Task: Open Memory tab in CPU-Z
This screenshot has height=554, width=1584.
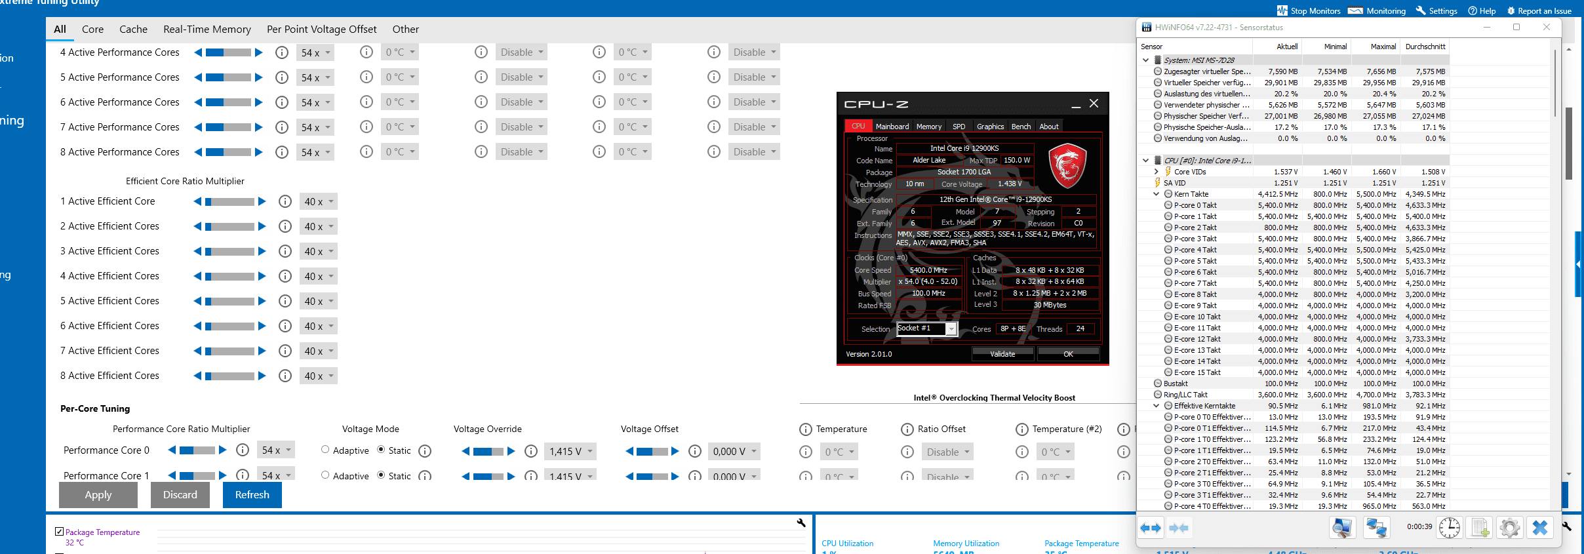Action: [x=929, y=127]
